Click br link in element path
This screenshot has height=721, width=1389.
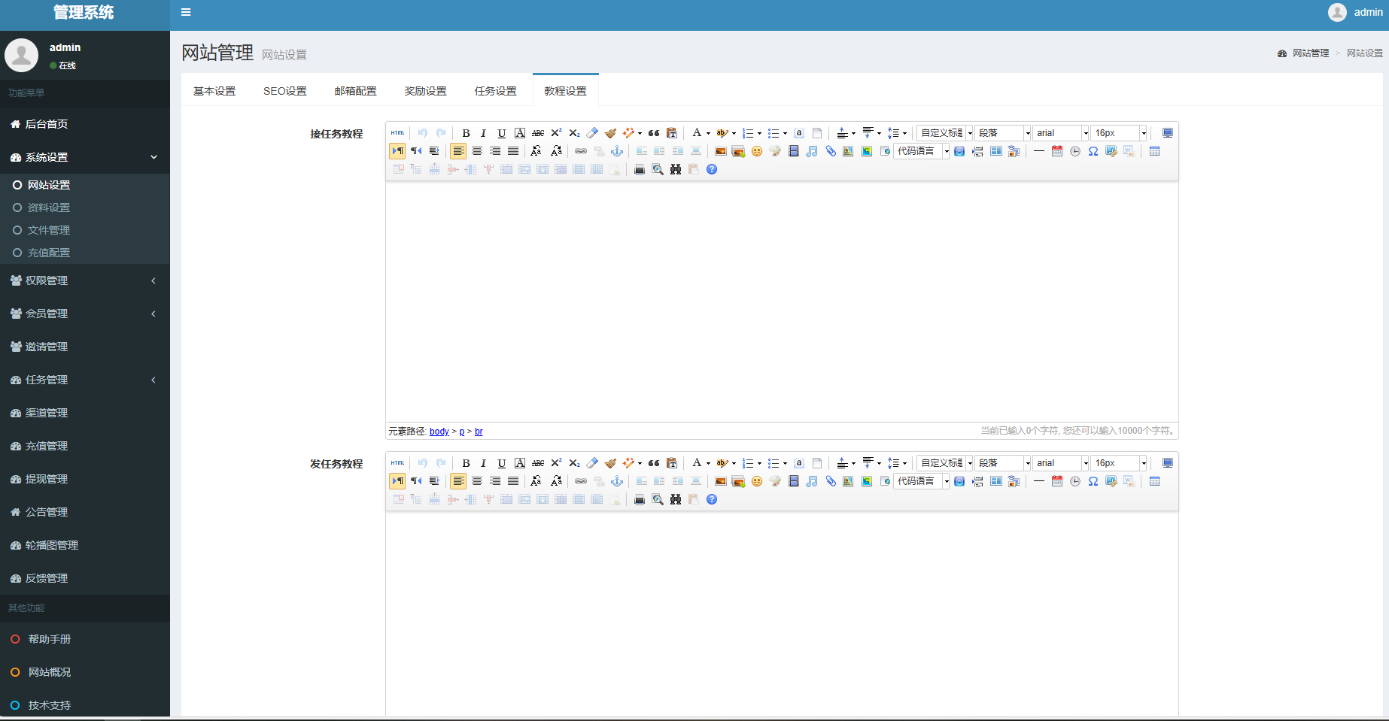click(x=479, y=432)
